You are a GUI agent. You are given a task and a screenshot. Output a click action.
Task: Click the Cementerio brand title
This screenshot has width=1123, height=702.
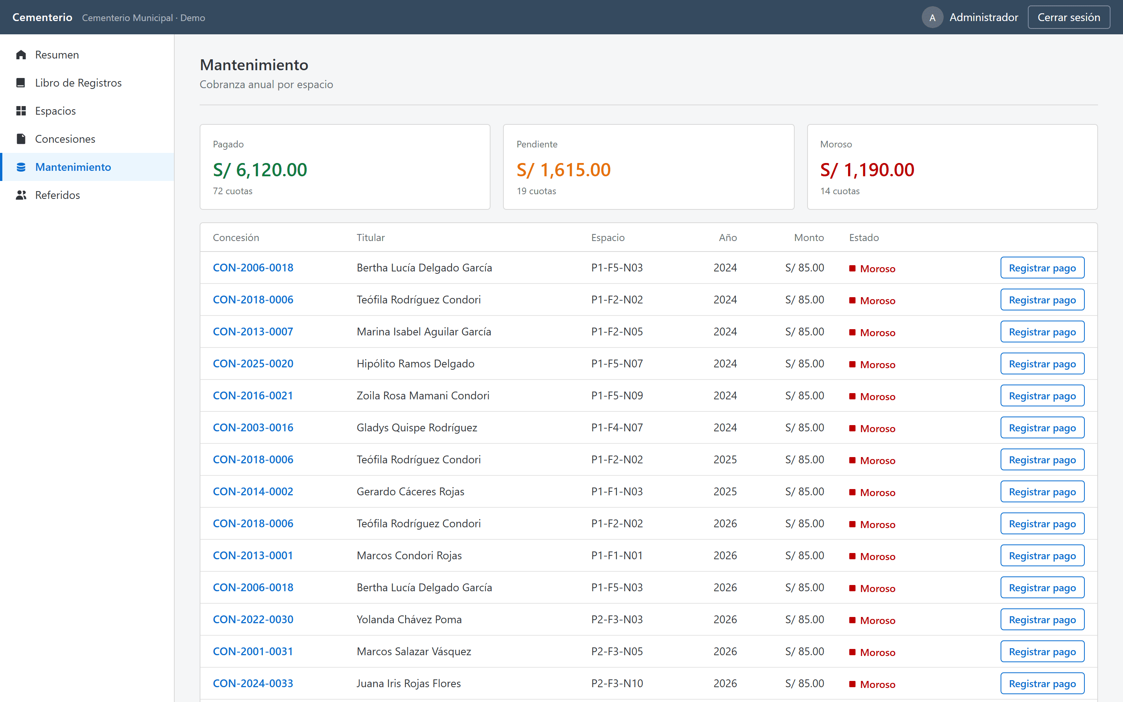(42, 17)
